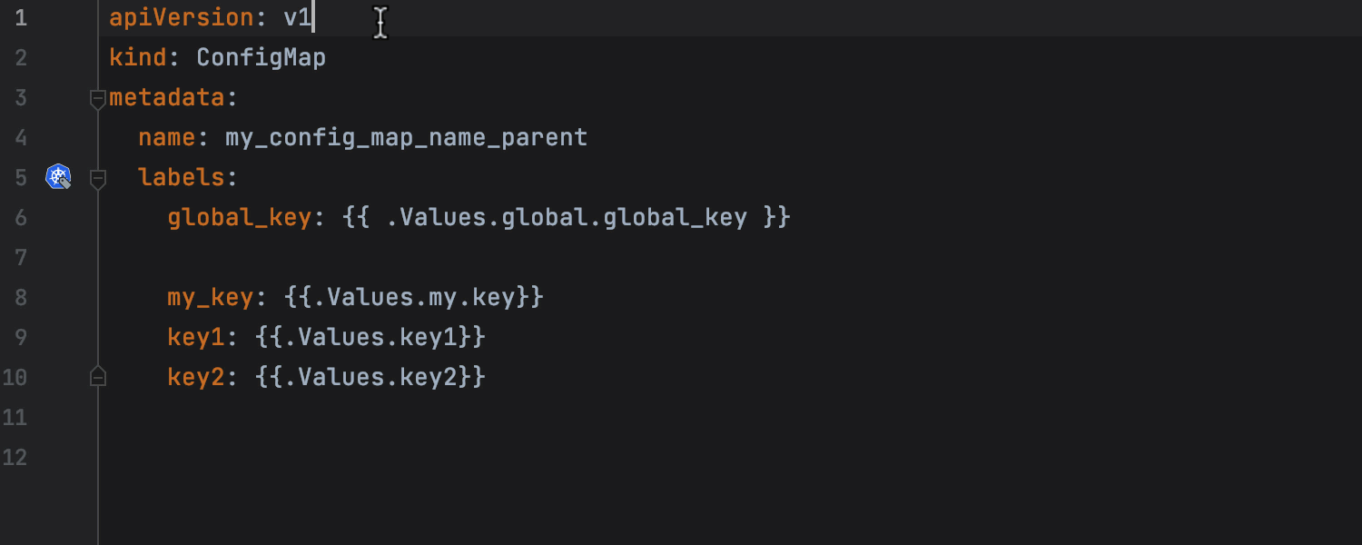Click the name key on line 4
This screenshot has width=1362, height=545.
[167, 138]
